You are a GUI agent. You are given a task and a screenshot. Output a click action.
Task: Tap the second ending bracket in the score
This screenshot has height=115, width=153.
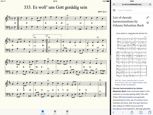(54, 36)
